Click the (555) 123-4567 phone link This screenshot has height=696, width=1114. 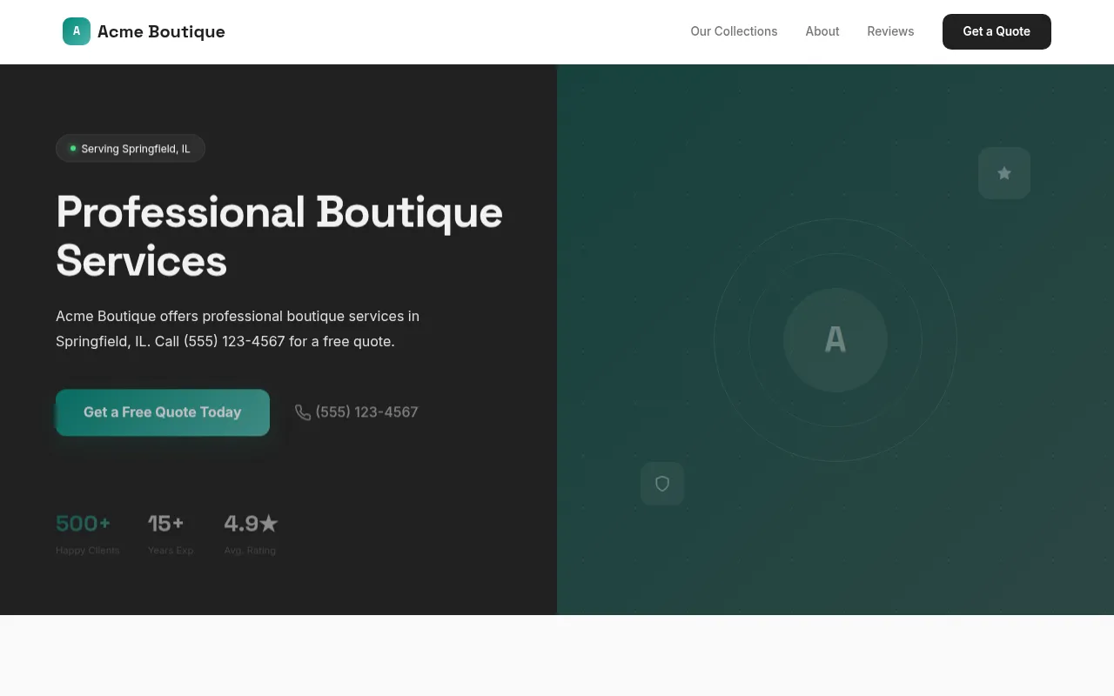pos(366,412)
